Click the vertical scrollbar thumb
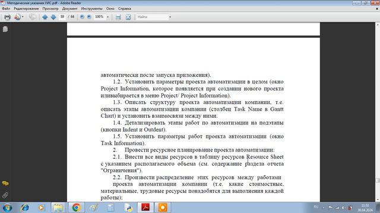 click(378, 180)
